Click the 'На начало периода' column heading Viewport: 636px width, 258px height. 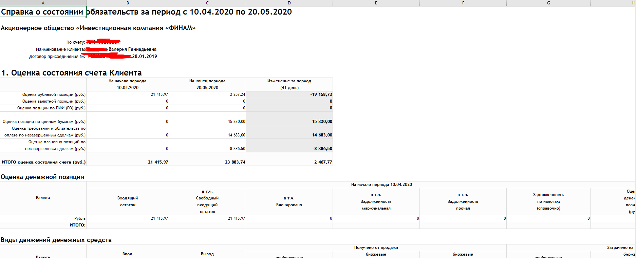tap(128, 81)
